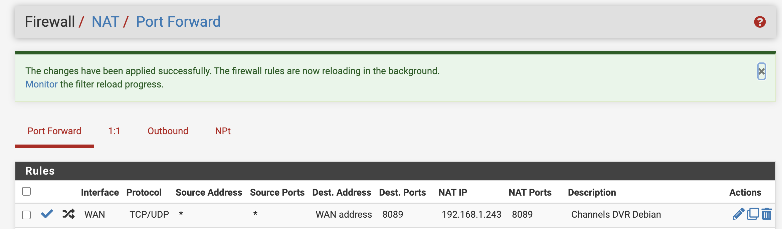Viewport: 782px width, 229px height.
Task: Toggle the rule's enabled checkmark icon
Action: (47, 214)
